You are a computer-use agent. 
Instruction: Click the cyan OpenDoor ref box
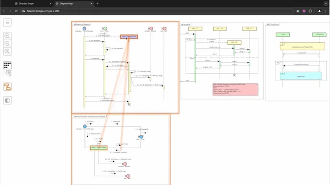point(301,76)
